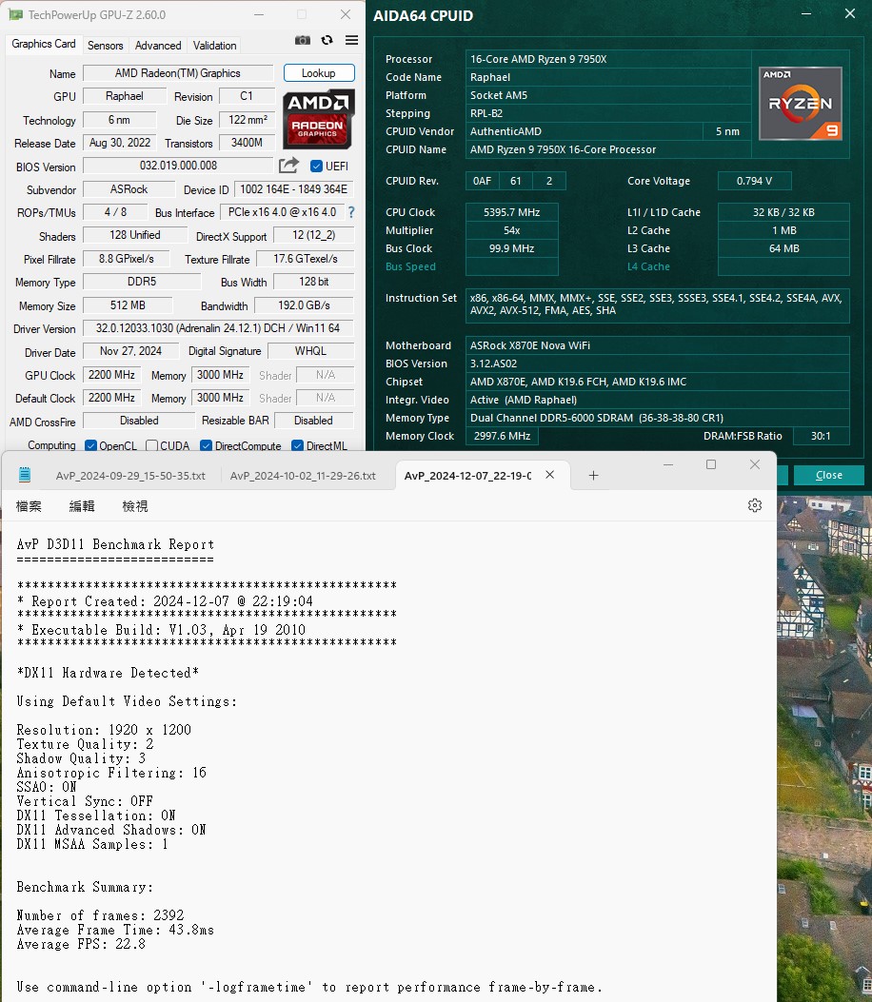Close the GPU-Z window
Screen dimensions: 872x1002
346,14
